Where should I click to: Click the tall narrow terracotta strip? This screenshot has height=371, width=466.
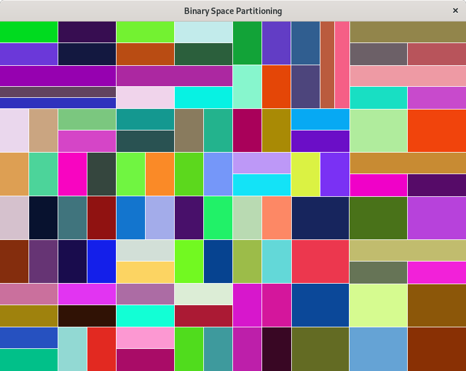(327, 65)
